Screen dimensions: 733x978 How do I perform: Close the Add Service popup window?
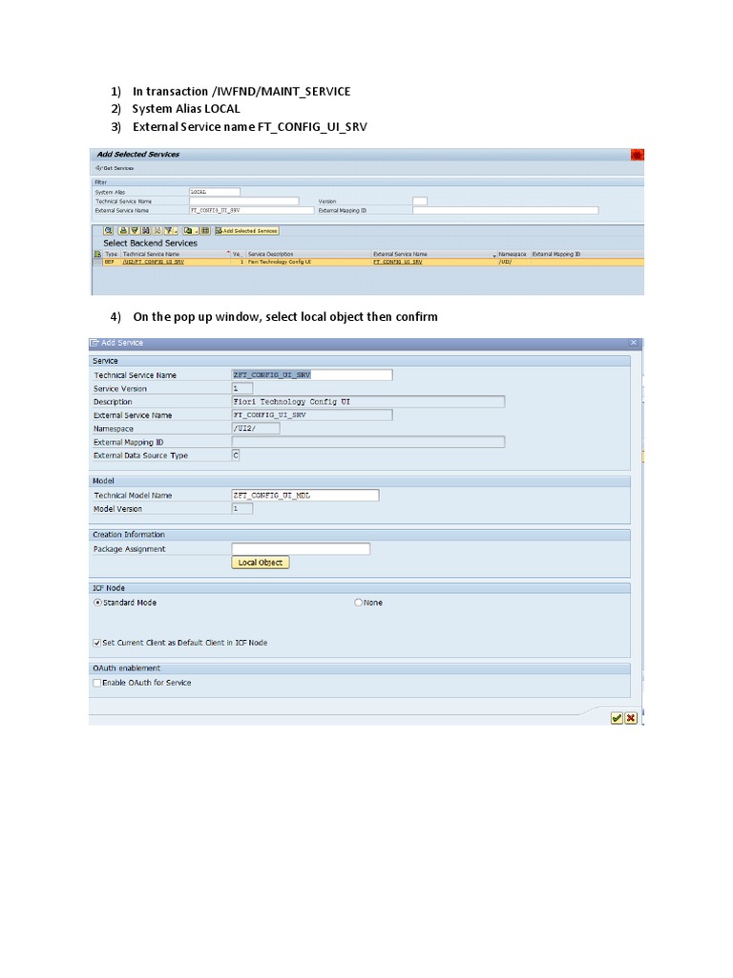coord(634,343)
